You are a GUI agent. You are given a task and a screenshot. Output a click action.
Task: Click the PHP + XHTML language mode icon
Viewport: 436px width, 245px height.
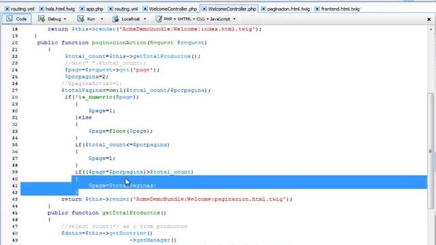tap(159, 18)
